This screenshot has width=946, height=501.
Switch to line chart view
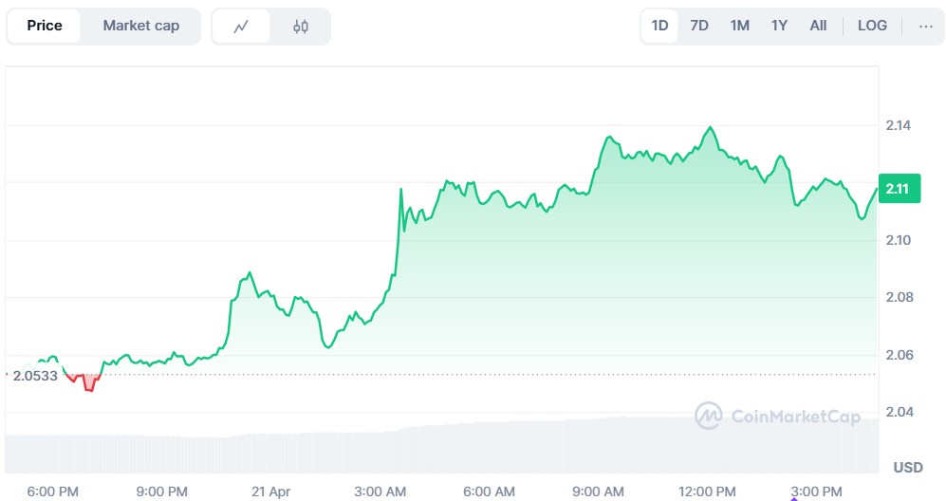(241, 27)
